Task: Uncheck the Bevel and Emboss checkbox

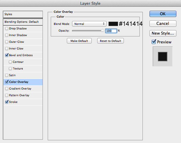Action: [7, 55]
